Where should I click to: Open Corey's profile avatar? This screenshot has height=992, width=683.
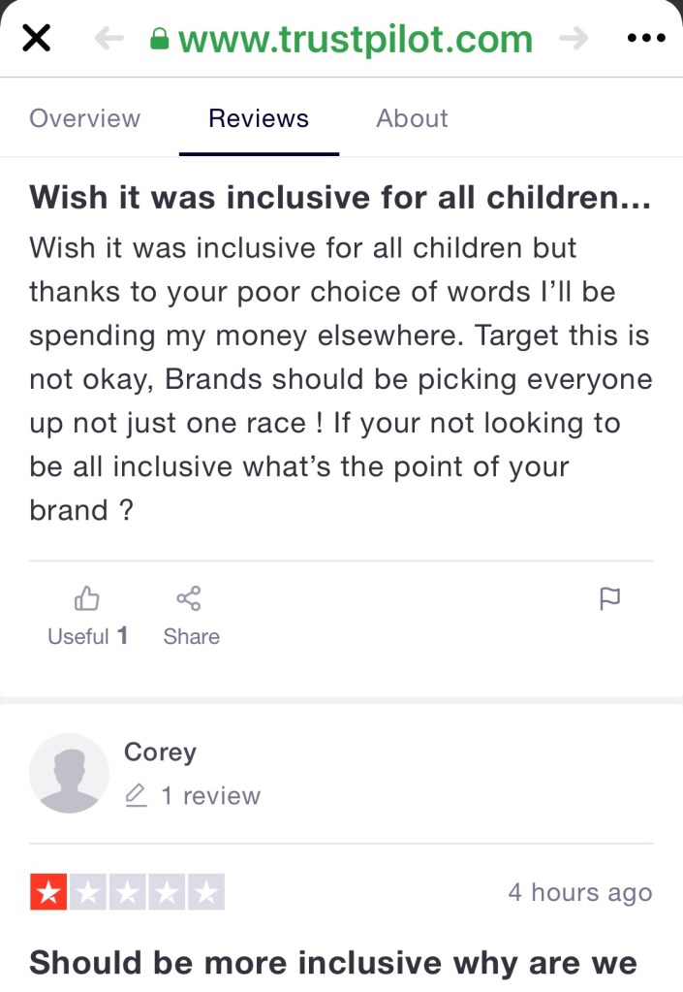69,773
